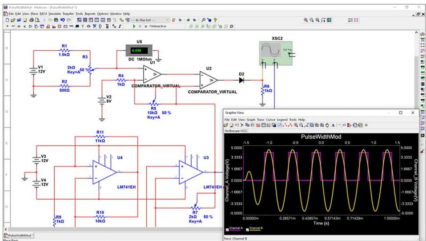426x241 pixels.
Task: Click the yellow help question mark icon
Action: [x=216, y=20]
